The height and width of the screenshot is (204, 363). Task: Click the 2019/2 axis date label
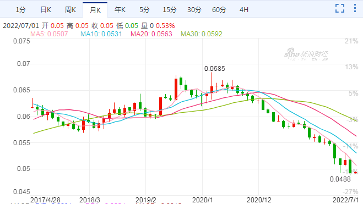click(x=146, y=200)
